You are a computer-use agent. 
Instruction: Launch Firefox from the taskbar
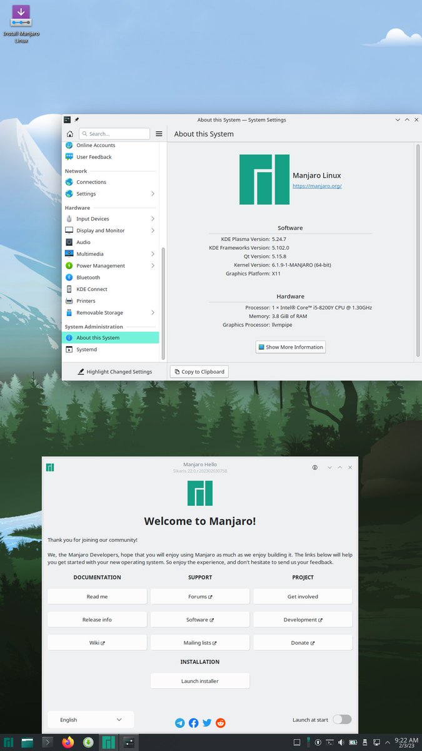click(x=68, y=742)
